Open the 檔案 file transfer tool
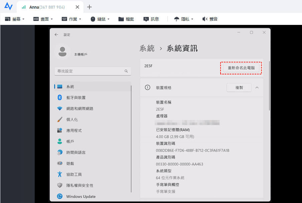This screenshot has width=302, height=203. click(126, 19)
